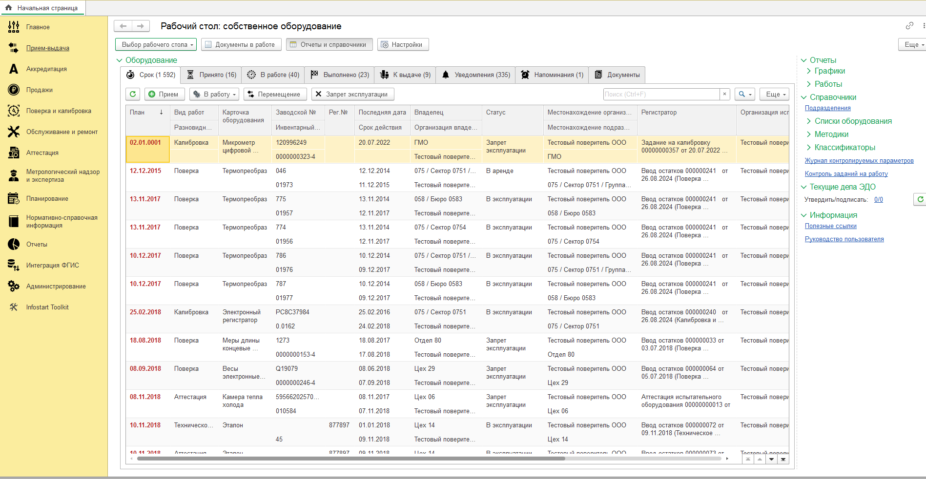Open Maintenance and Repair wrench icon
926x479 pixels.
click(14, 132)
